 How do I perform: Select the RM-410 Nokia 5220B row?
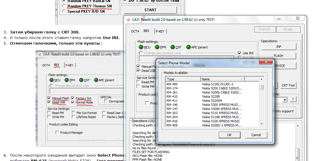coord(212,96)
